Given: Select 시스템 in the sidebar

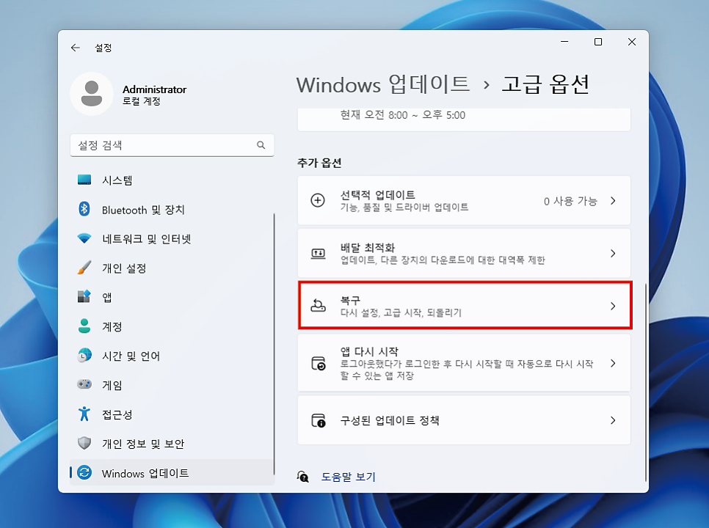Looking at the screenshot, I should click(x=172, y=180).
